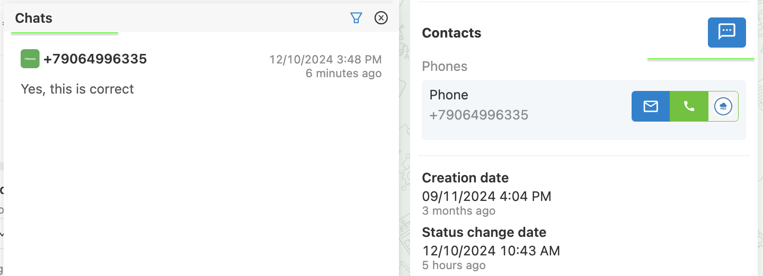Click the Phone field label
The height and width of the screenshot is (276, 763).
(x=449, y=95)
